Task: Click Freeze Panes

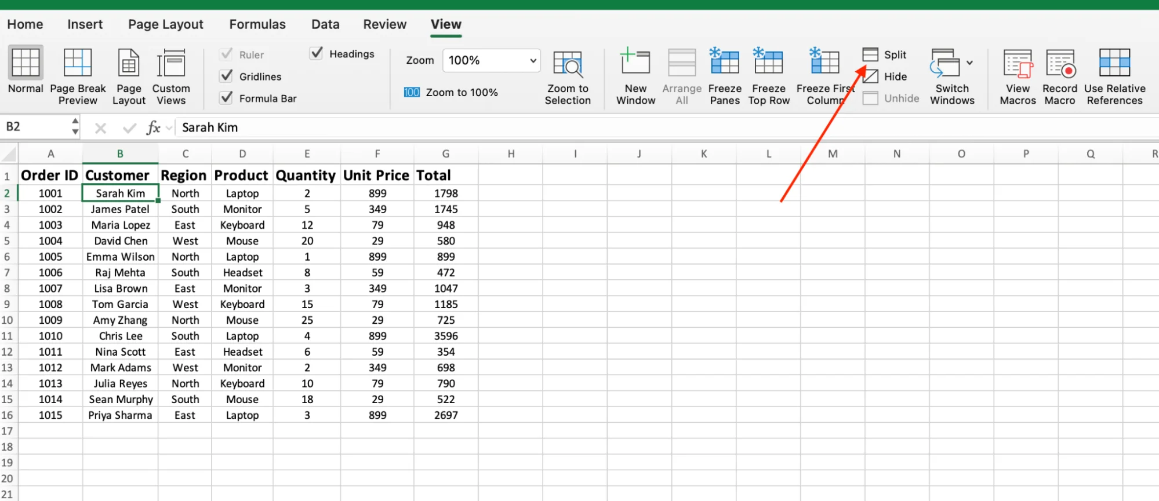Action: click(x=725, y=76)
